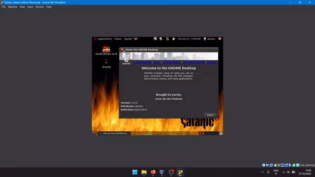315x177 pixels.
Task: Open the Windows Start menu
Action: [x=135, y=172]
